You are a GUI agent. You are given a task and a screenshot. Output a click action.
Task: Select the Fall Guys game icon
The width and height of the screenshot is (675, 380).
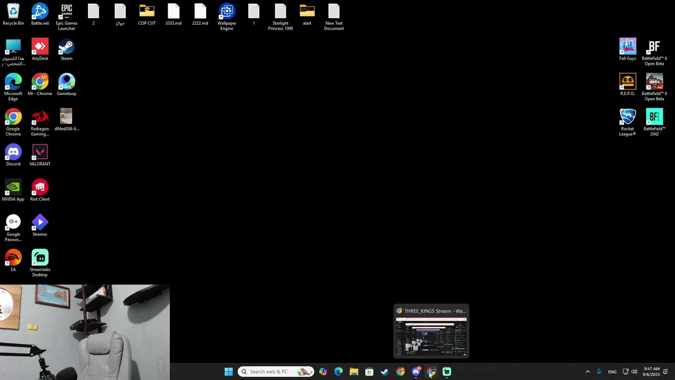coord(628,50)
